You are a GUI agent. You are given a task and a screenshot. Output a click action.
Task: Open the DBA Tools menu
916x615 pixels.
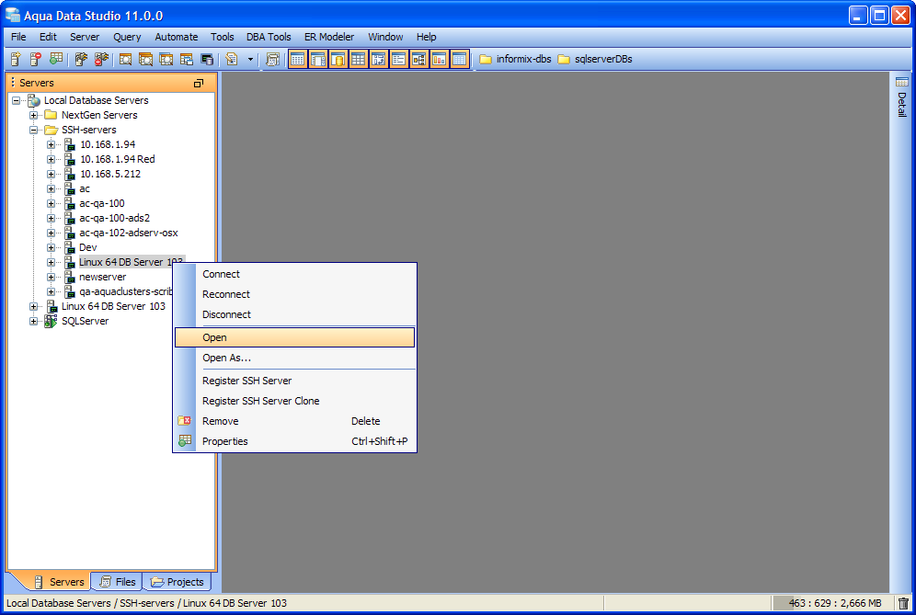(269, 37)
